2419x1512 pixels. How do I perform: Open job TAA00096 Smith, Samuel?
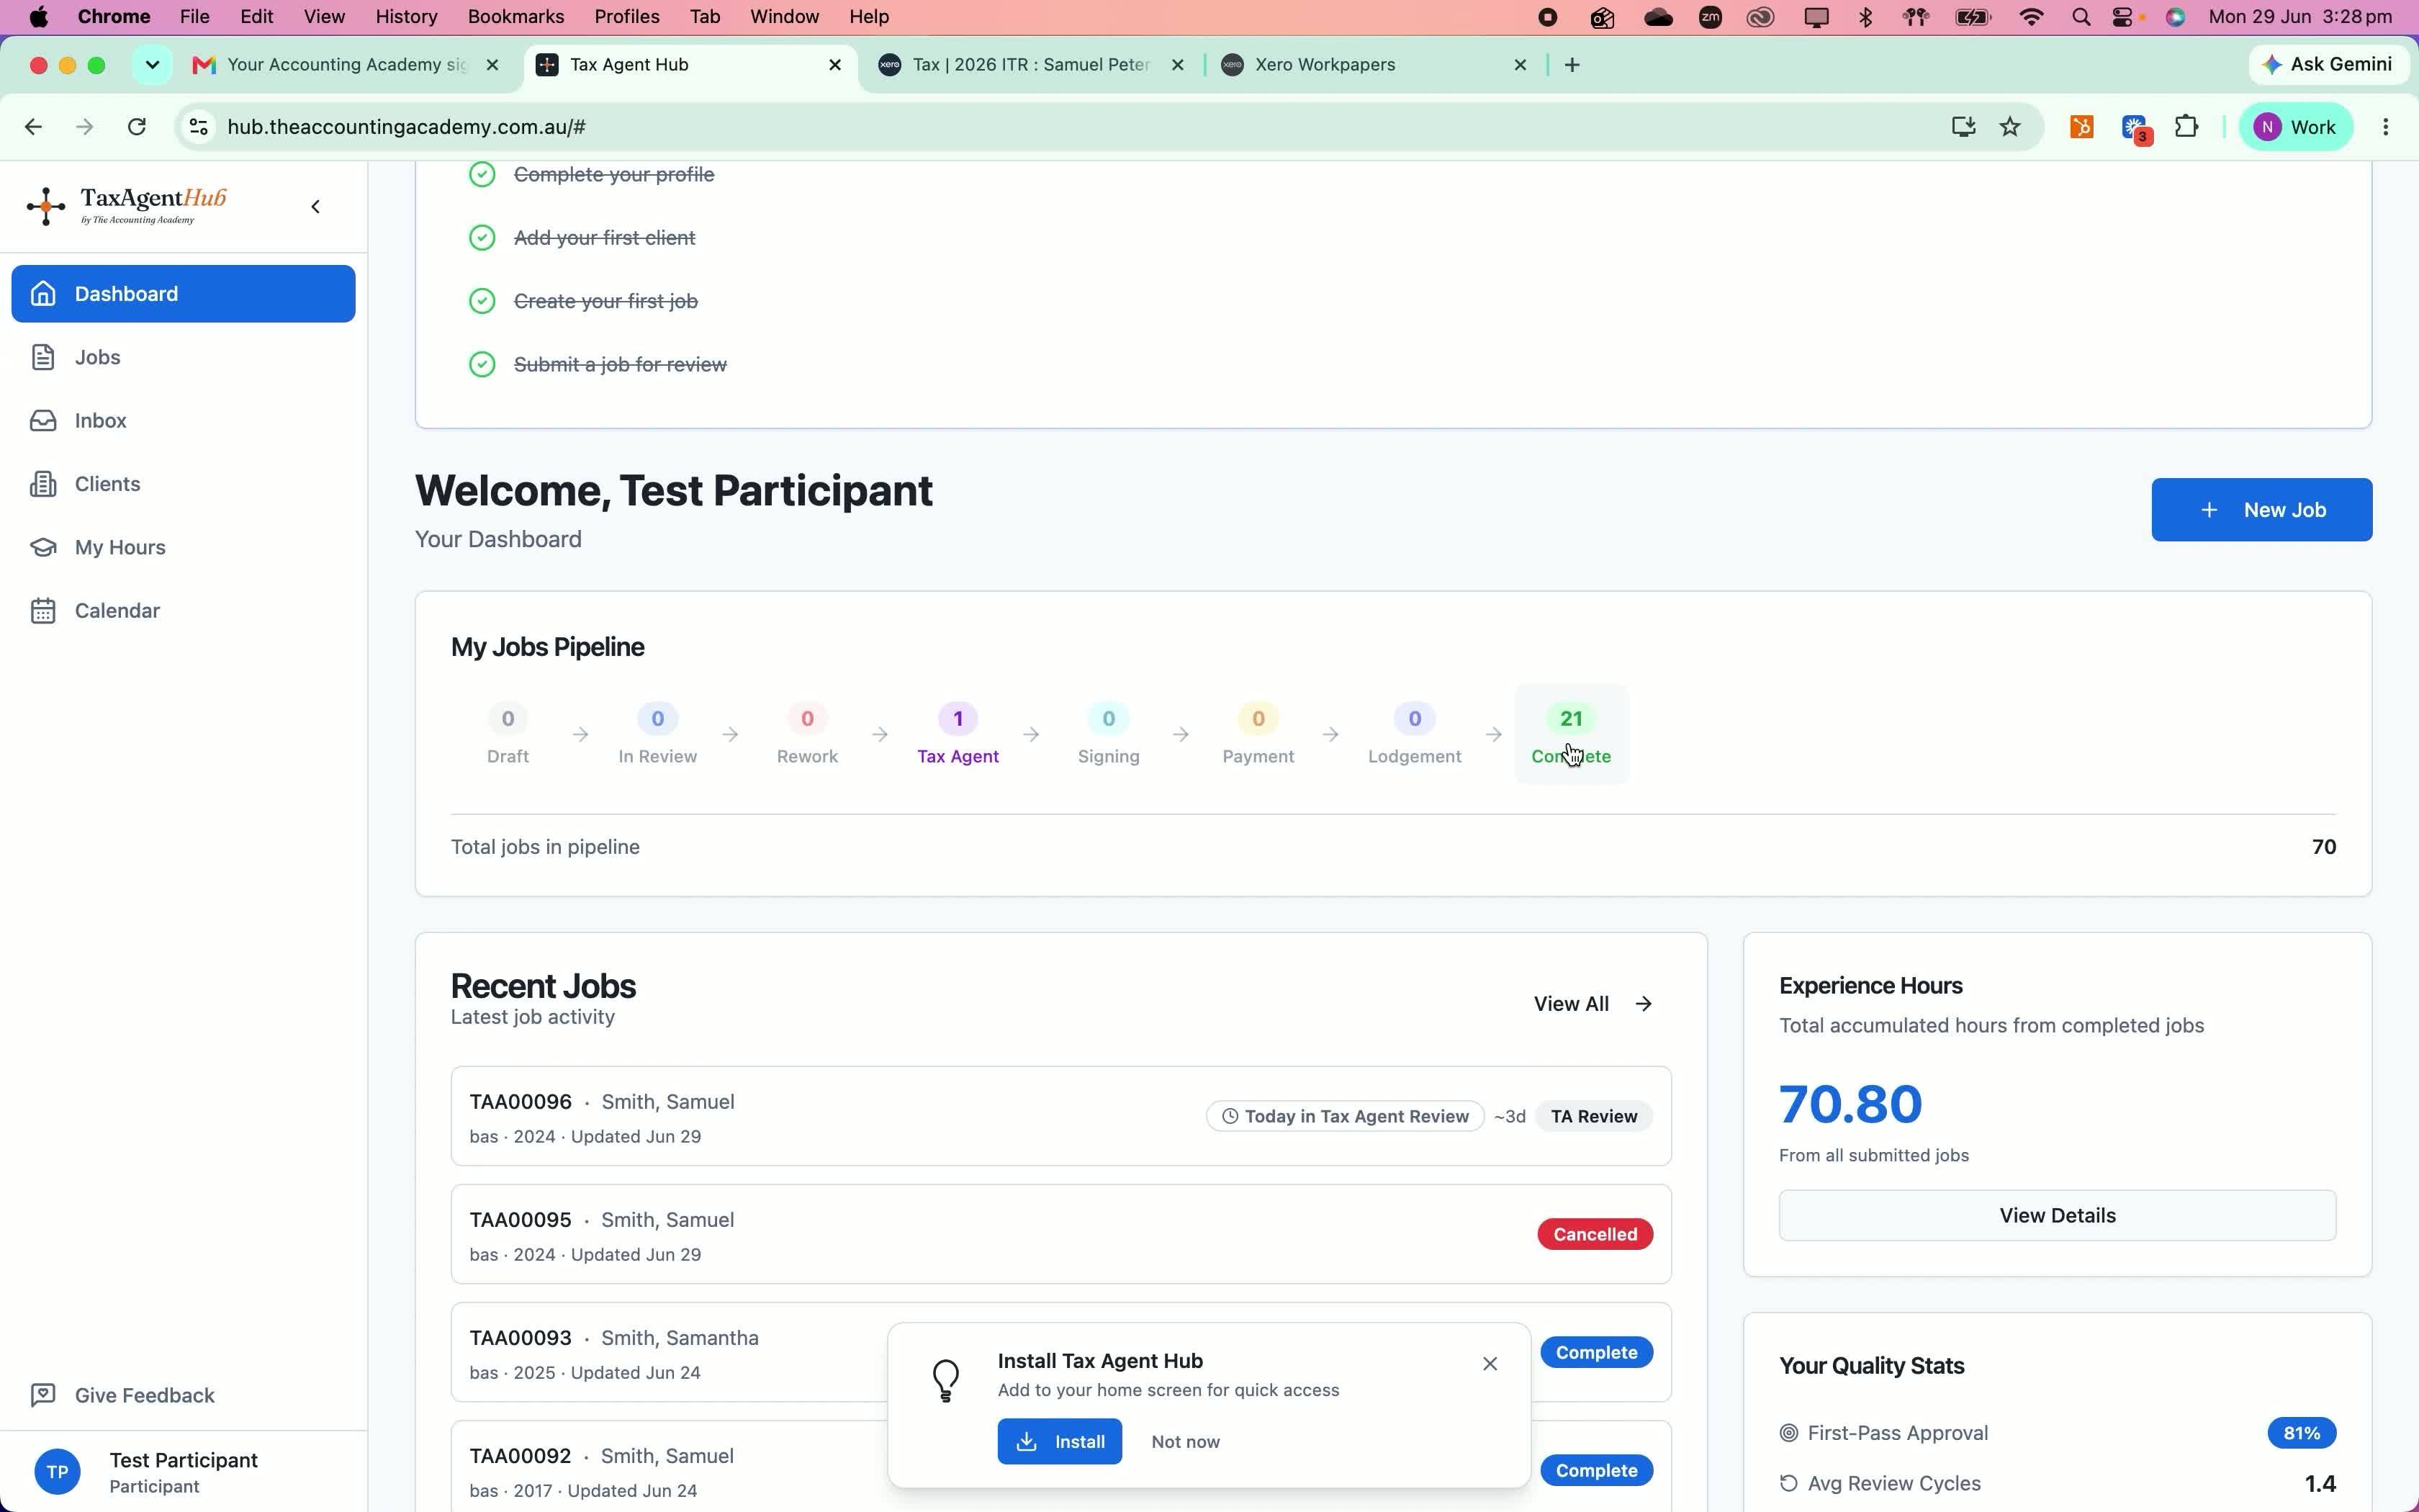click(x=1060, y=1116)
